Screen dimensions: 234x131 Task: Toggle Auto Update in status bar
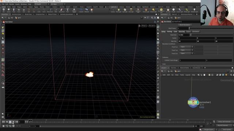coord(227,130)
